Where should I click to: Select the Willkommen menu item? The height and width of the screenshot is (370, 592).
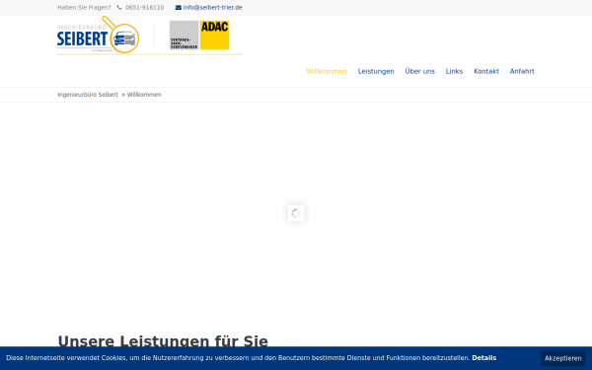pos(327,71)
